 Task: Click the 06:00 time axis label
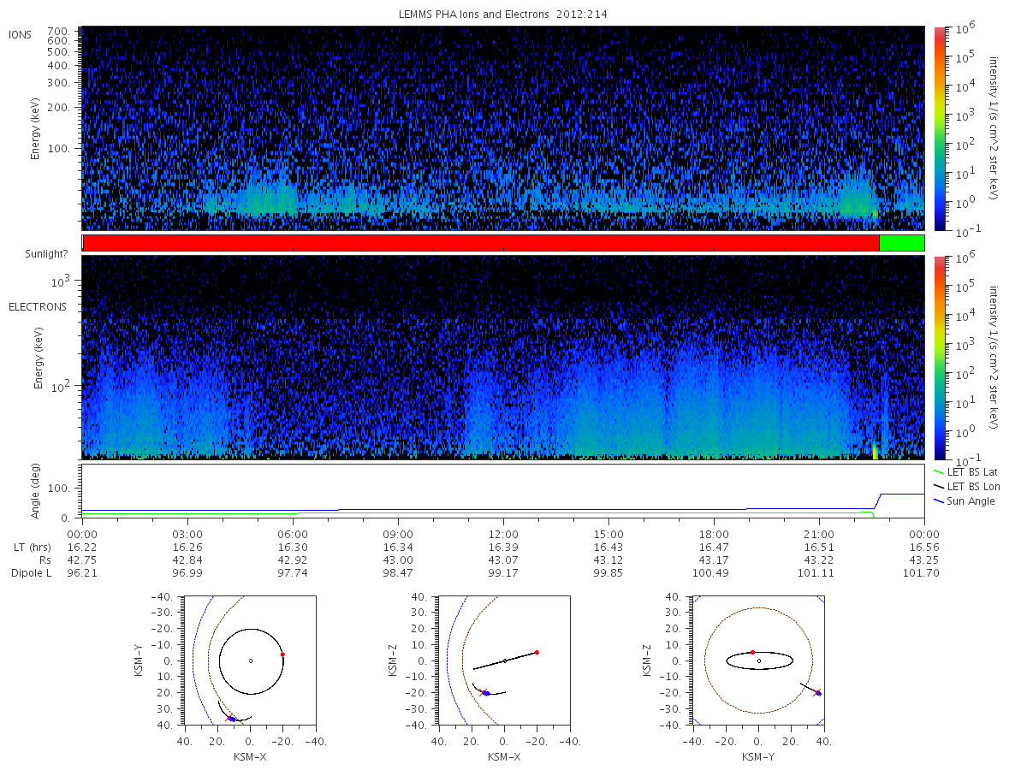click(x=293, y=533)
